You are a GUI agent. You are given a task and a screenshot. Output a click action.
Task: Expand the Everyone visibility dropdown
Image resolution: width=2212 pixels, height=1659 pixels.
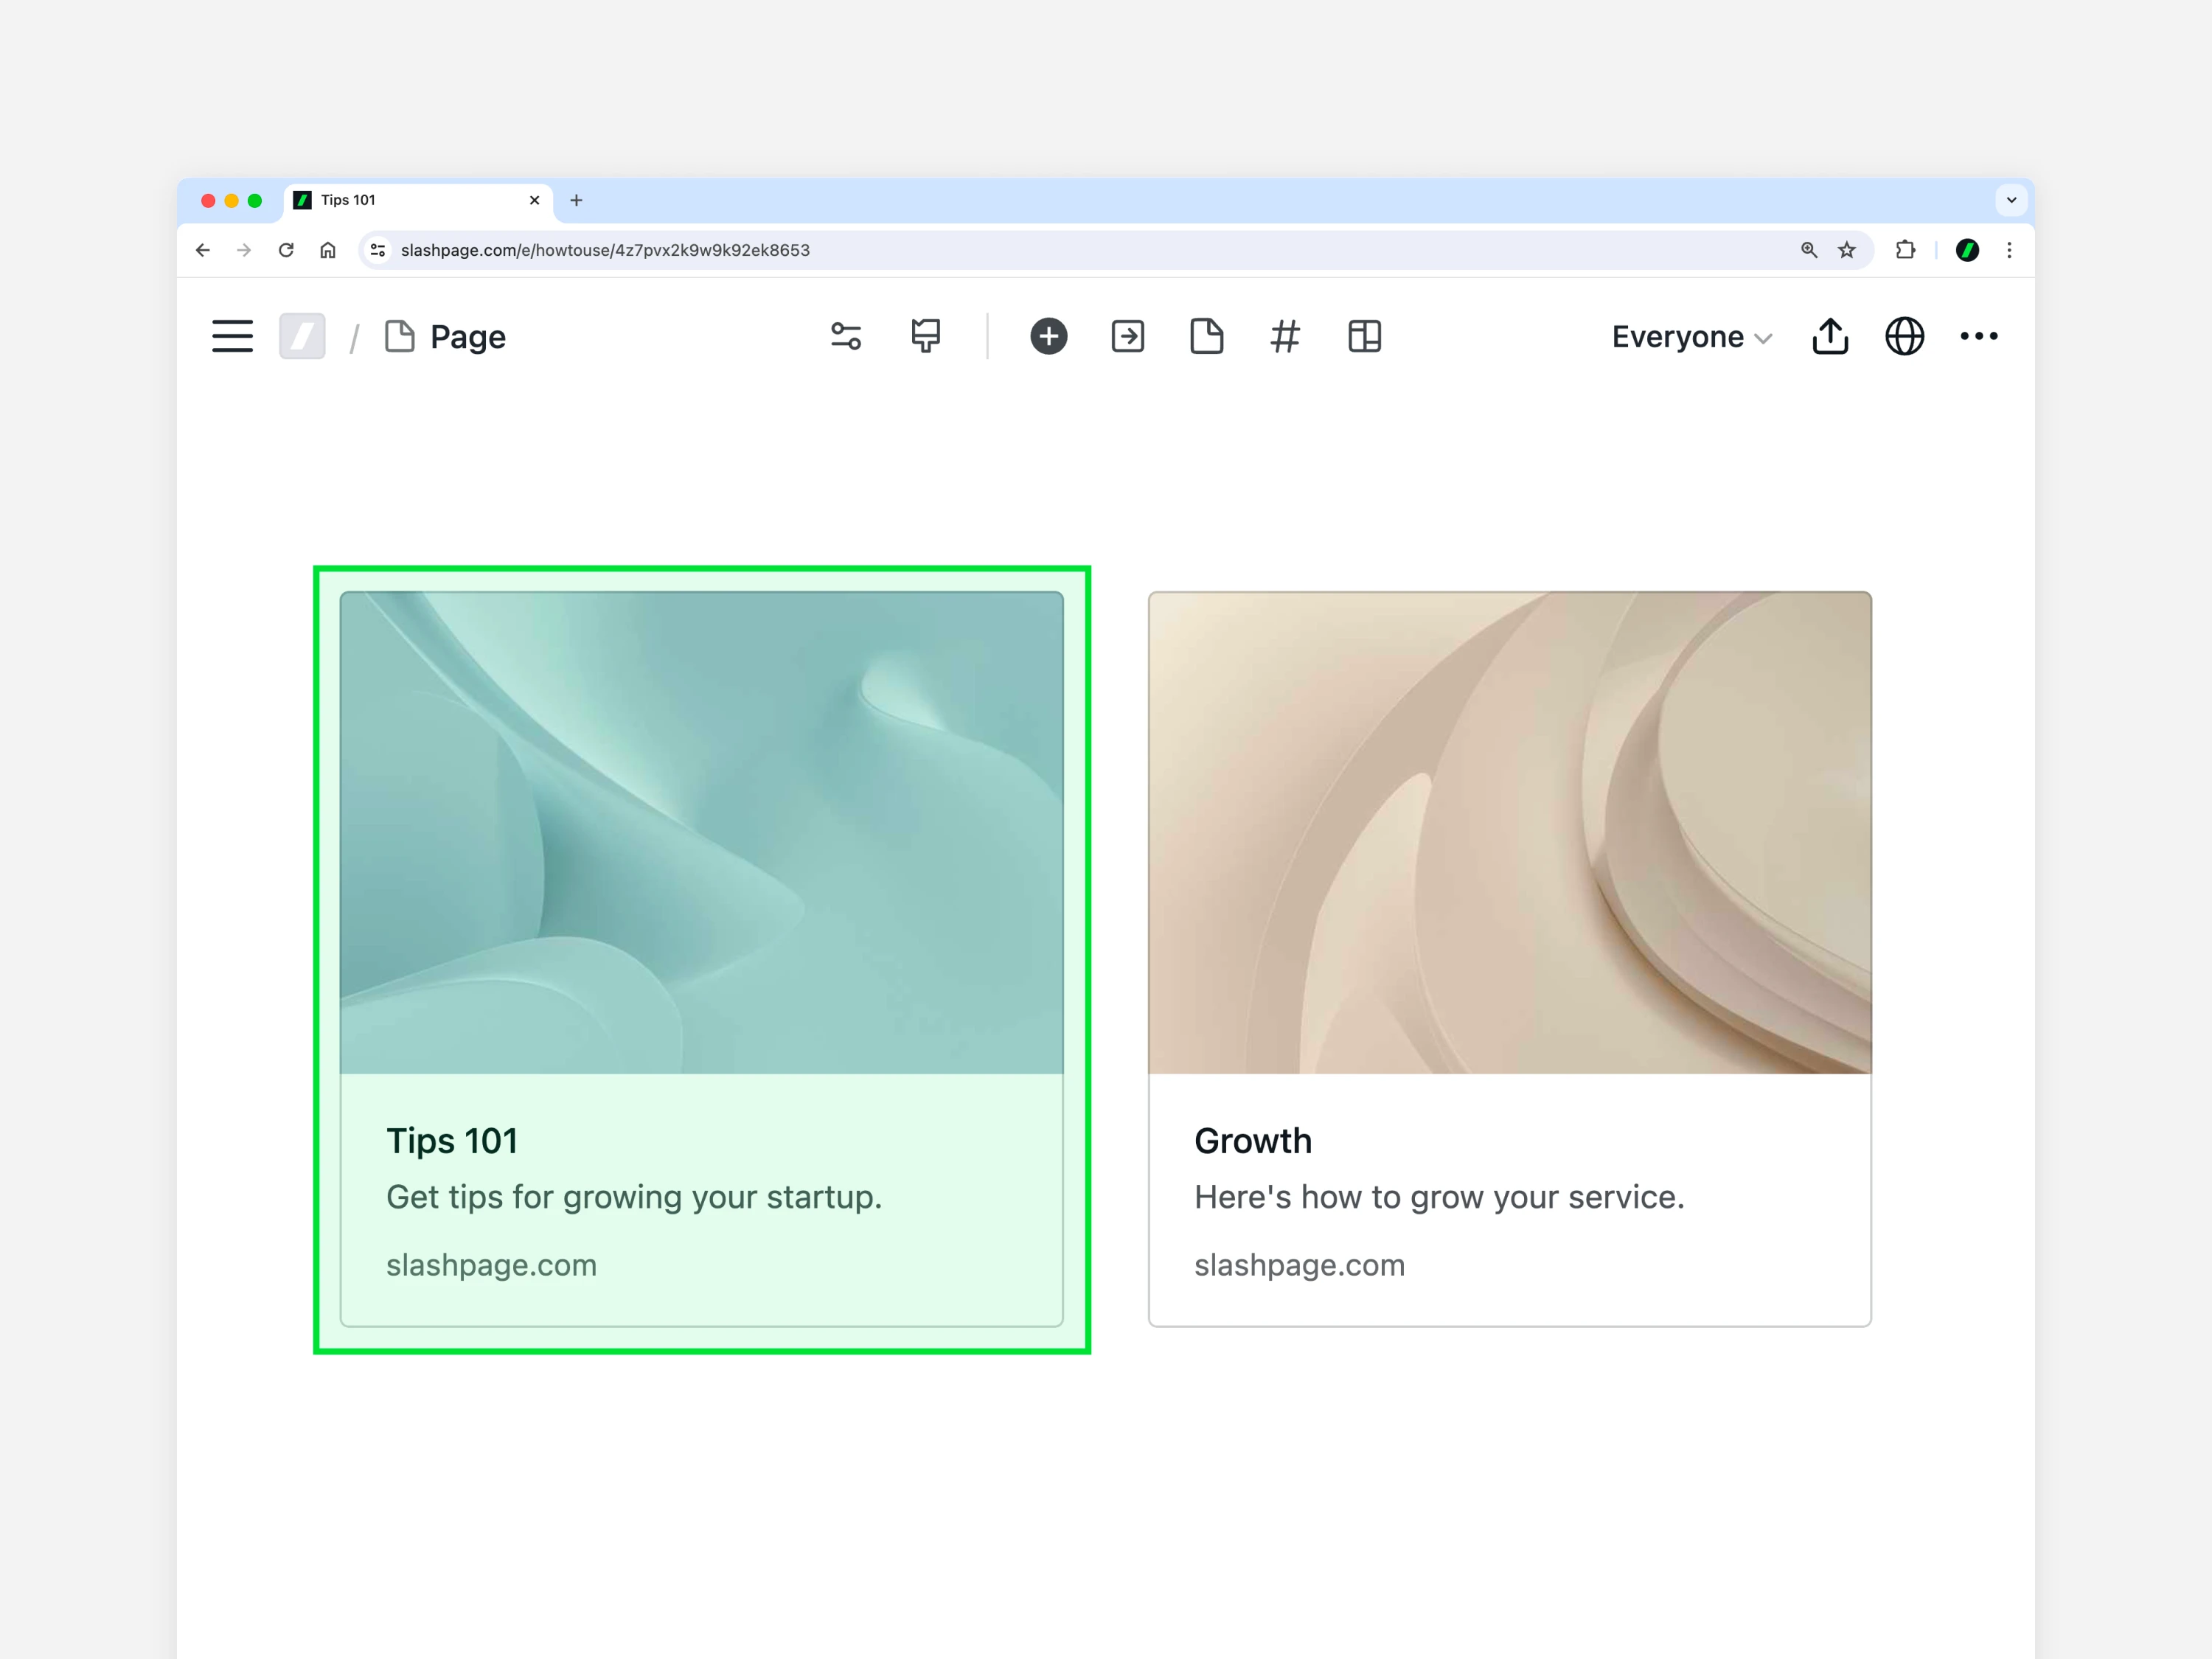[1692, 337]
